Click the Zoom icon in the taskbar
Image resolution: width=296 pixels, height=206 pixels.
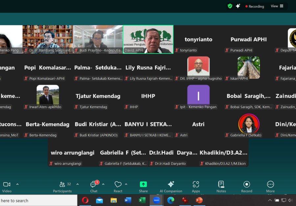156,200
